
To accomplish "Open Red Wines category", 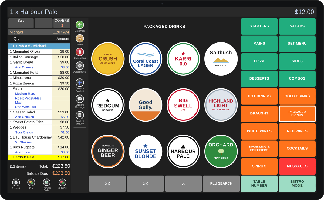I will click(297, 131).
